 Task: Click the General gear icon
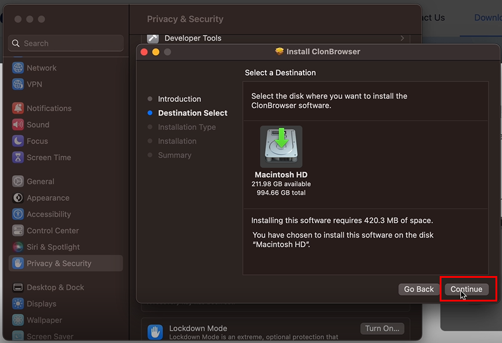(18, 181)
